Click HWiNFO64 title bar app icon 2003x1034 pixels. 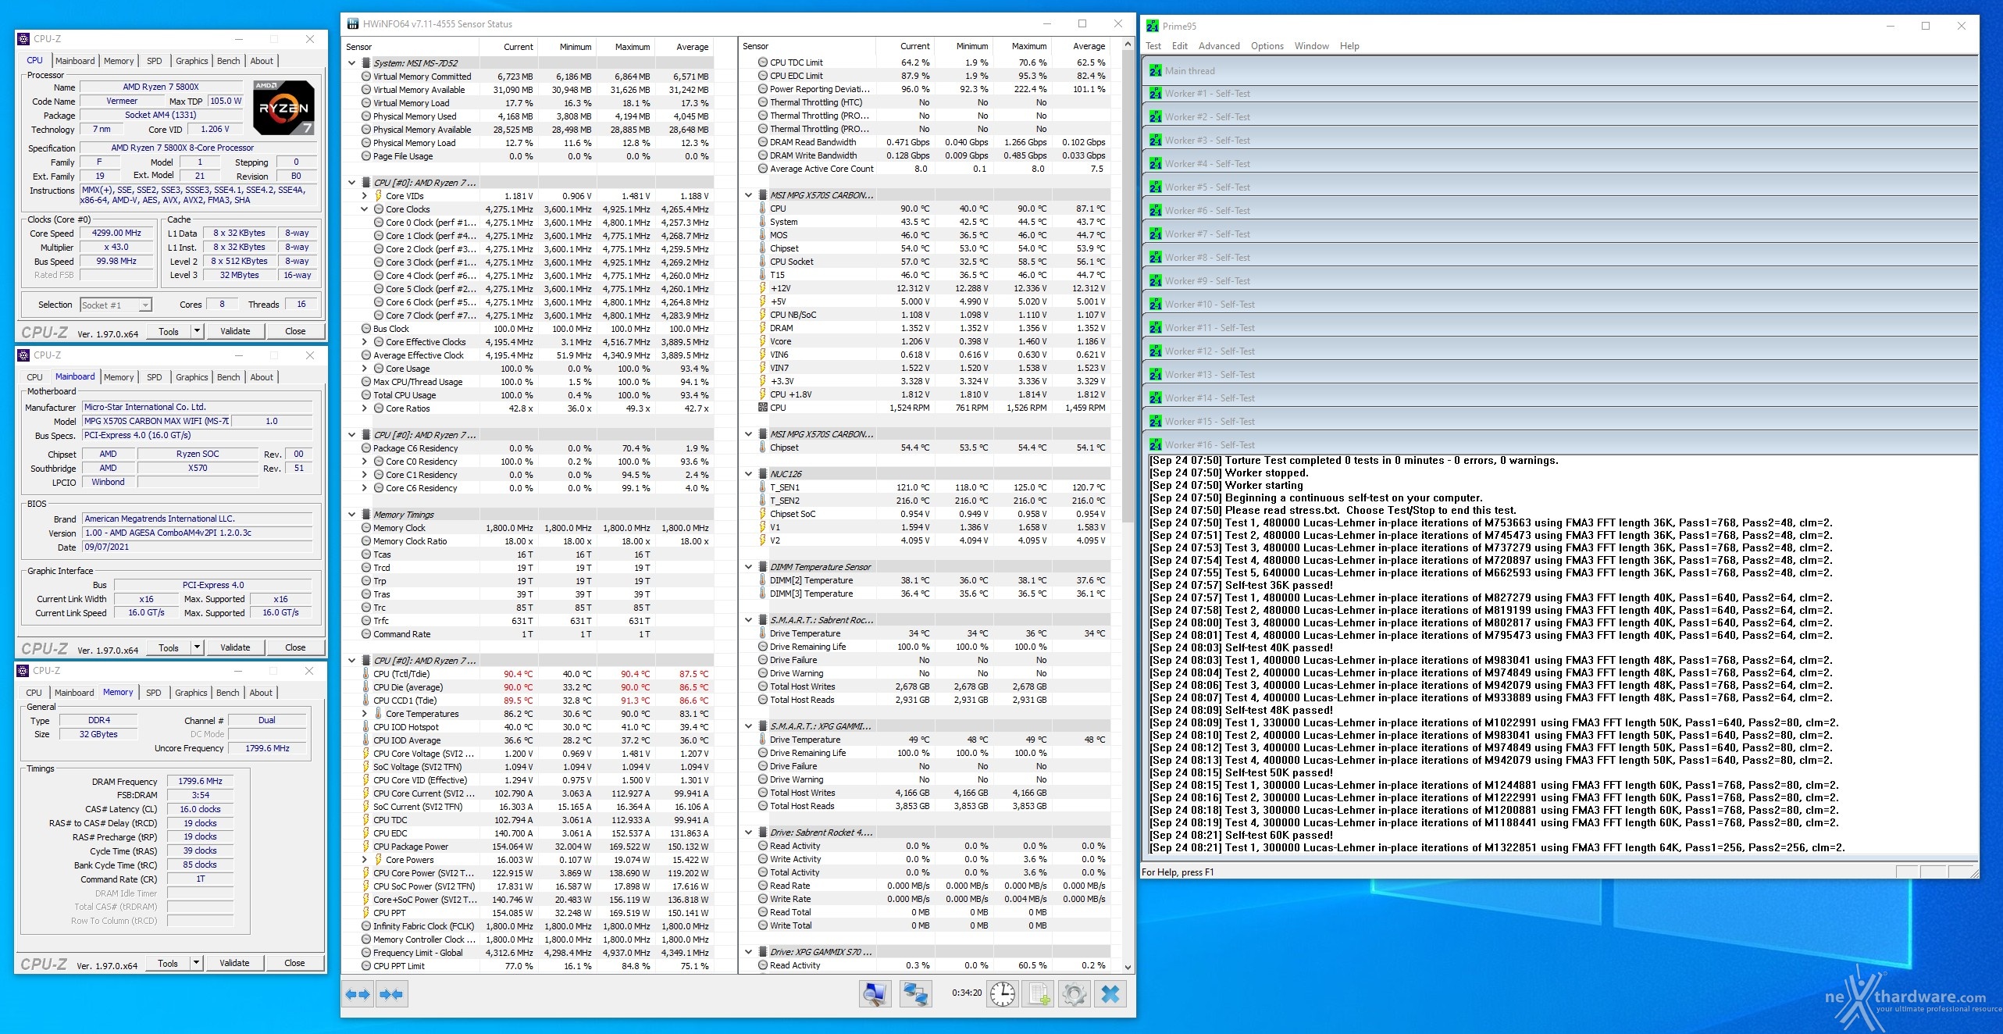(353, 24)
